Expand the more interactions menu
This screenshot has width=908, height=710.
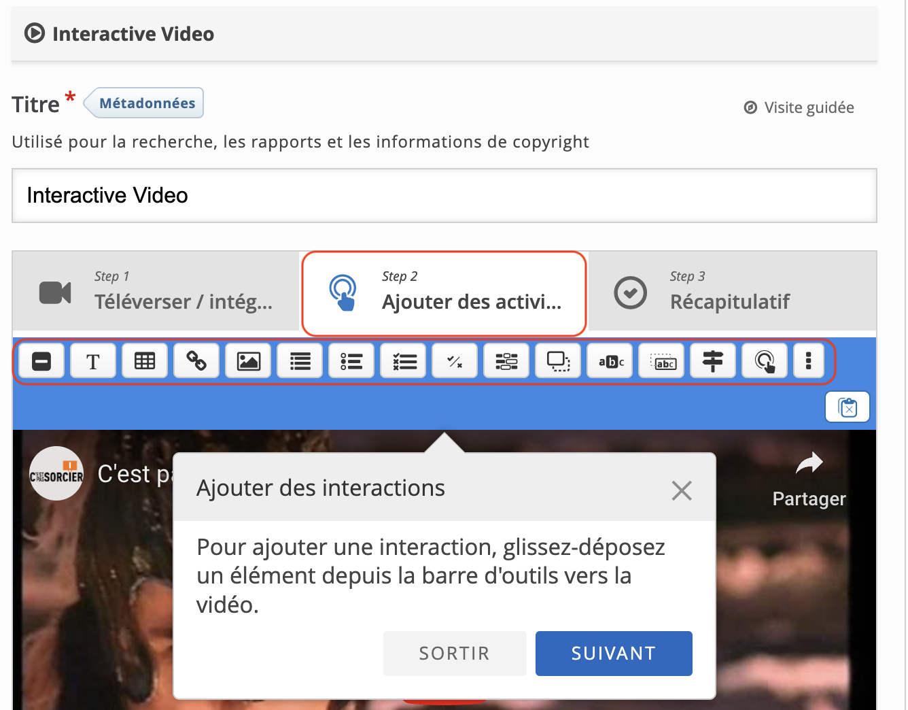(808, 361)
